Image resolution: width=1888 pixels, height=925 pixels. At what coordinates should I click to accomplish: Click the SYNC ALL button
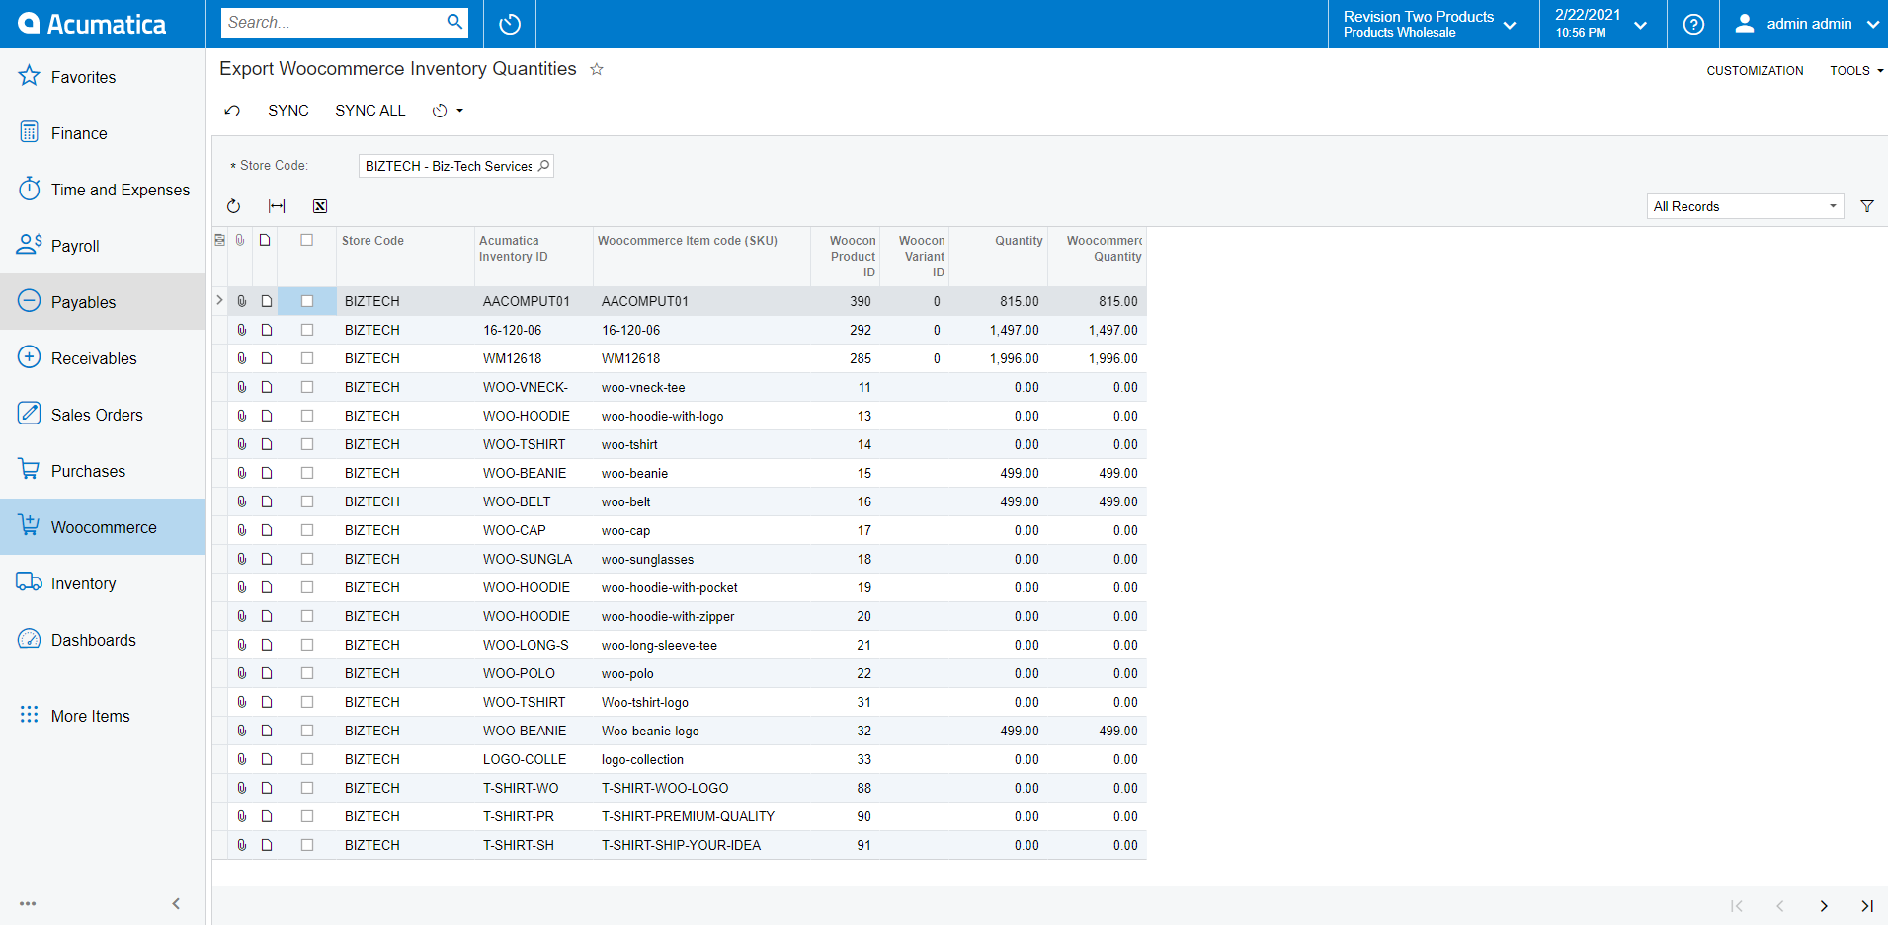369,111
